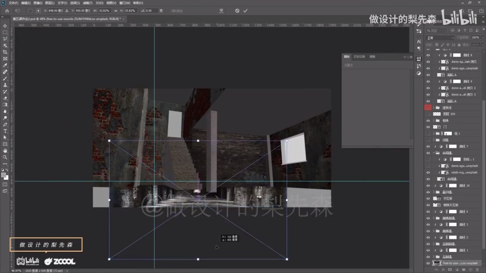Expand the 楼梯 layer group

[433, 121]
